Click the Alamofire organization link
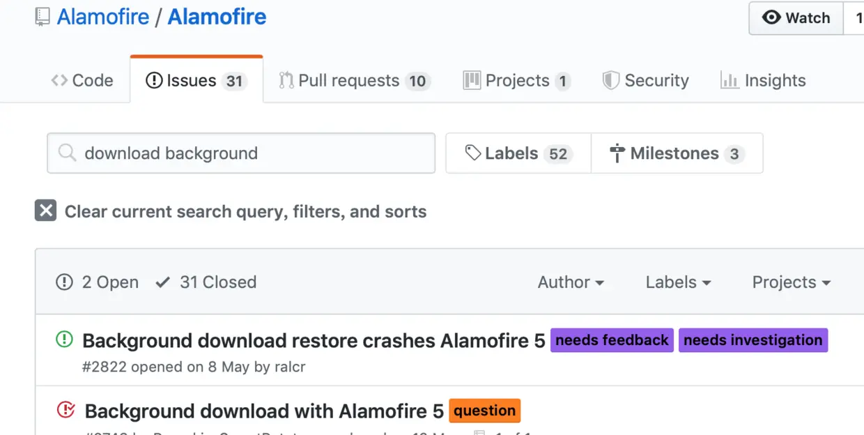This screenshot has width=864, height=435. pyautogui.click(x=103, y=17)
